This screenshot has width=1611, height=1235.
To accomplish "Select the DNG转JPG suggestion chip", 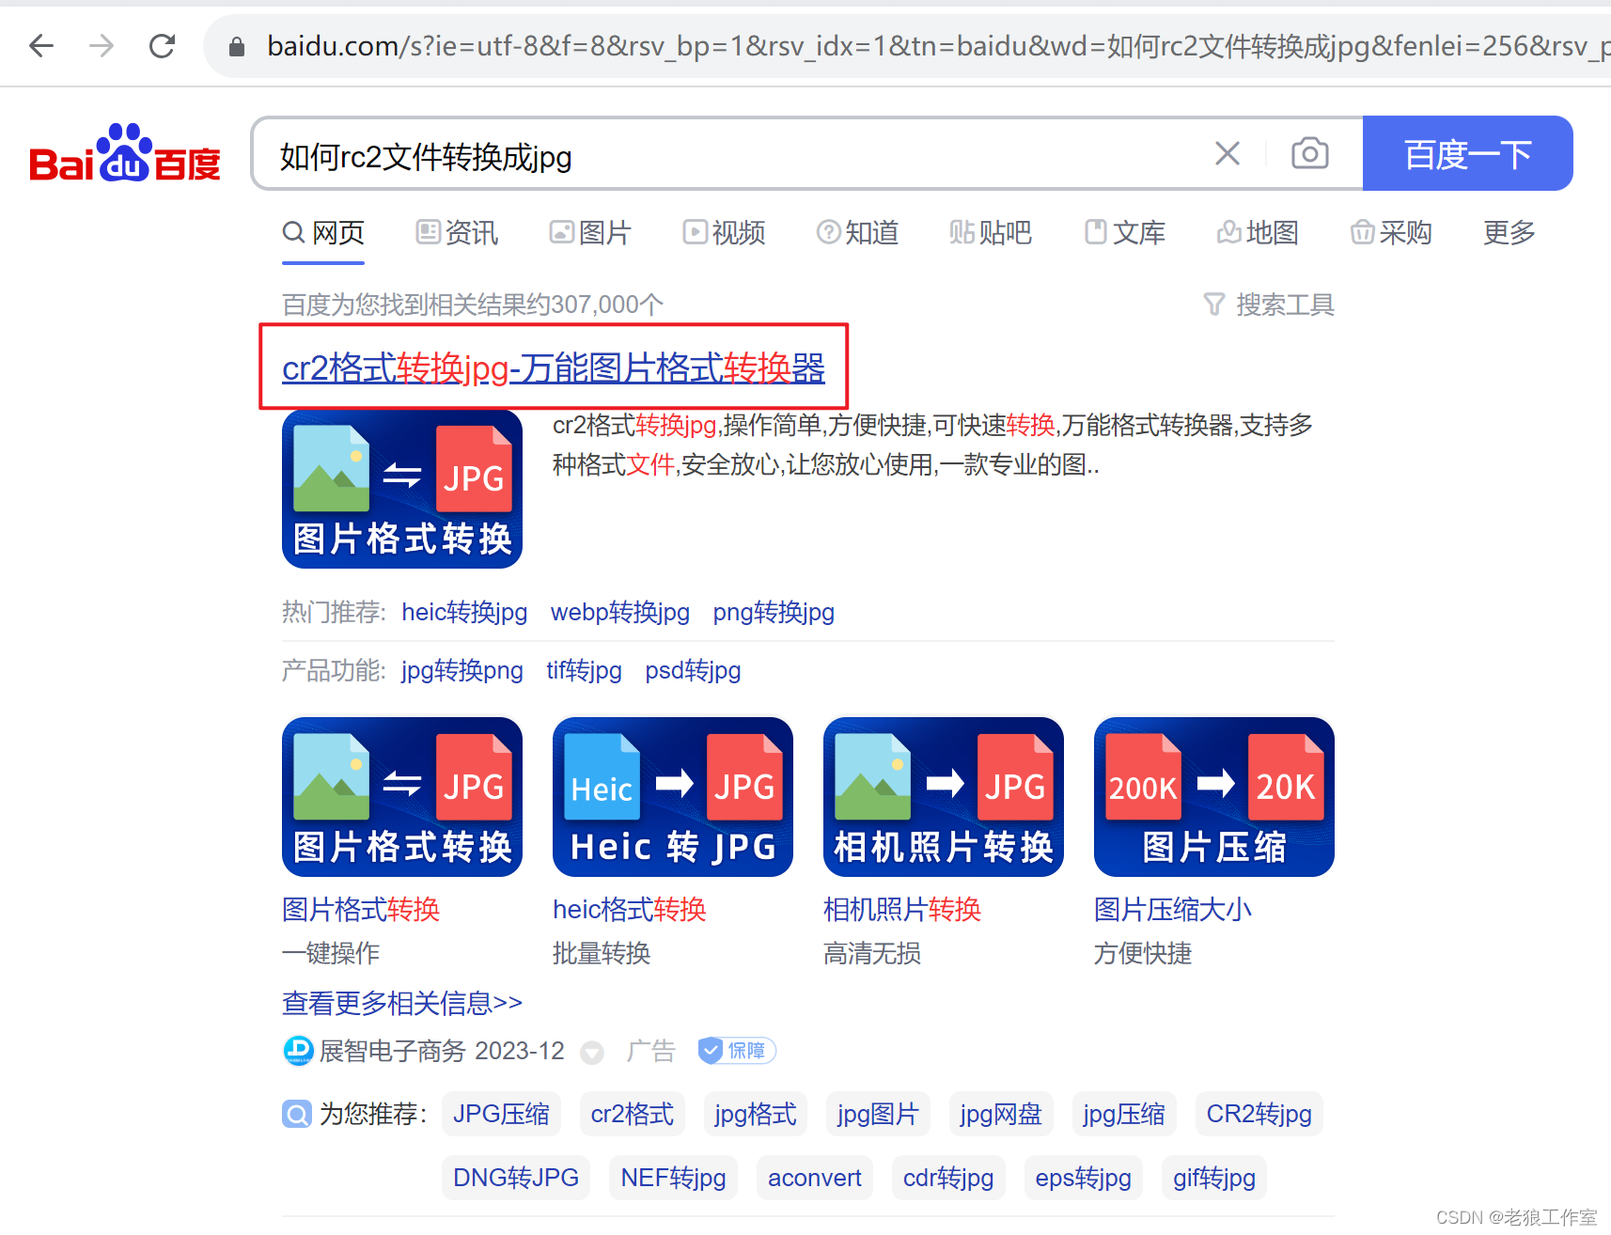I will tap(516, 1178).
